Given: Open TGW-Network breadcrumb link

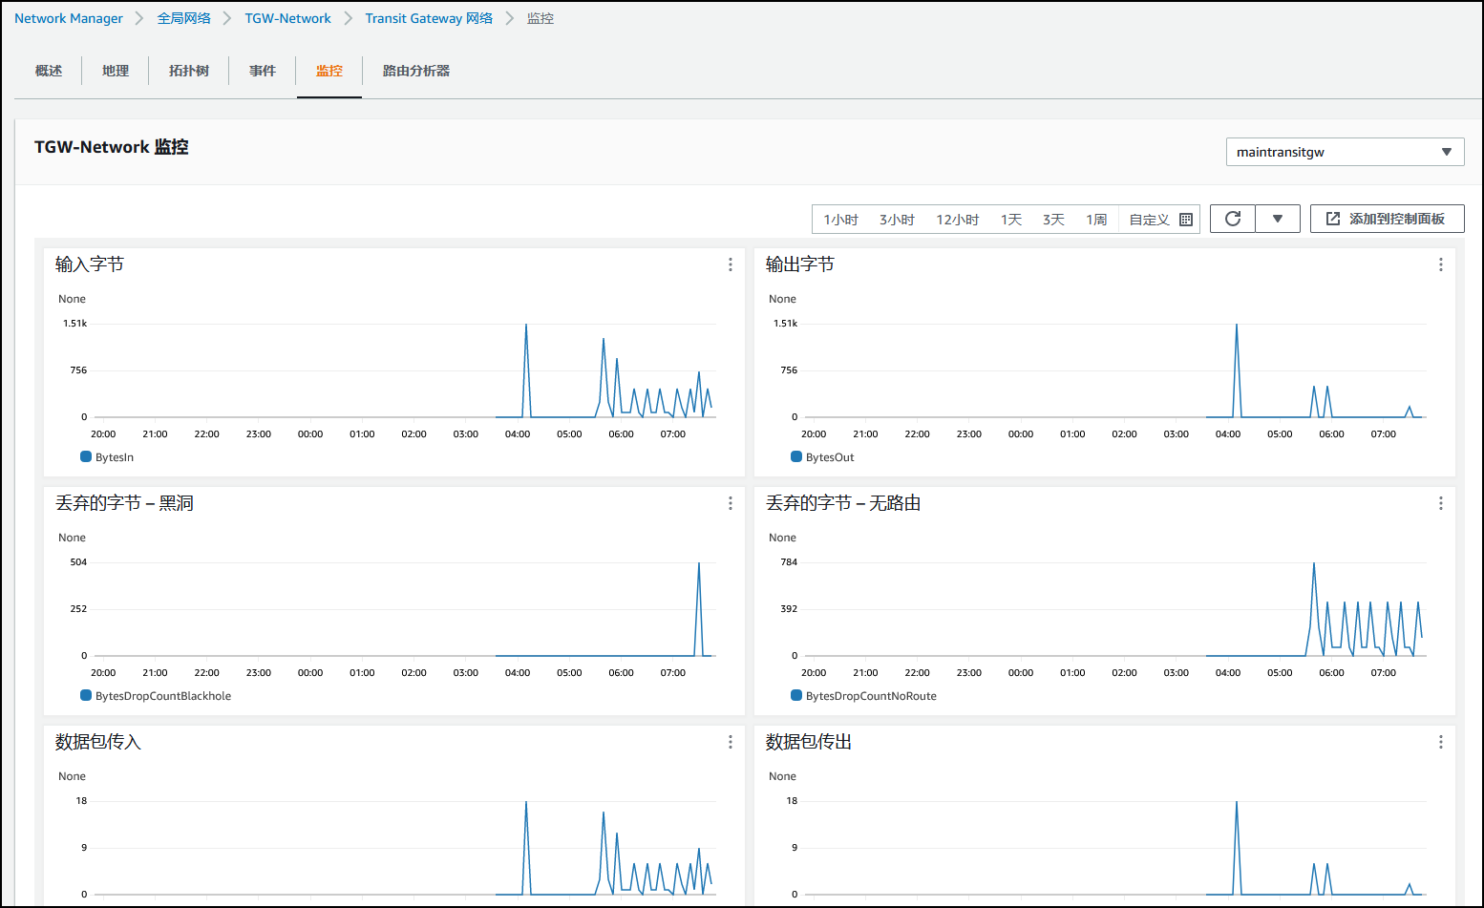Looking at the screenshot, I should [x=288, y=18].
